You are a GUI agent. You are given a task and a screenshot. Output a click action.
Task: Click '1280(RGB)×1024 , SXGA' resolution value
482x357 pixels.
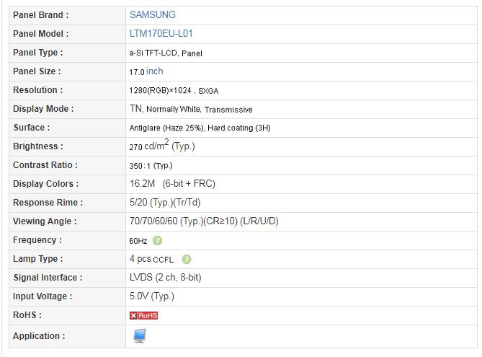[174, 90]
